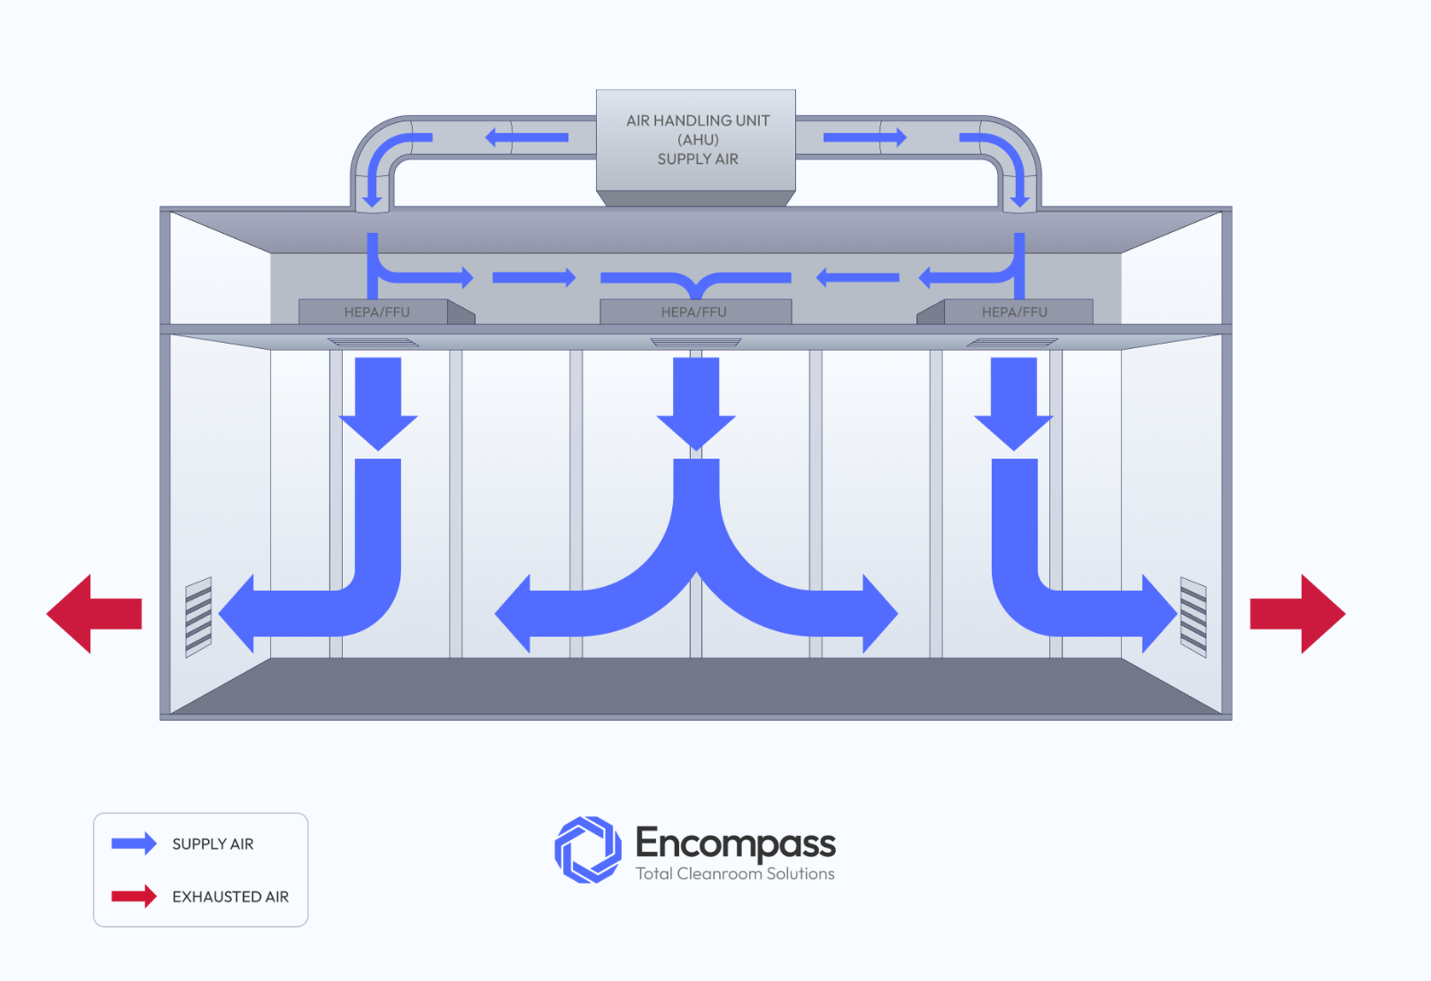
Task: Select the right HEPA/FFU unit
Action: coord(1017,312)
